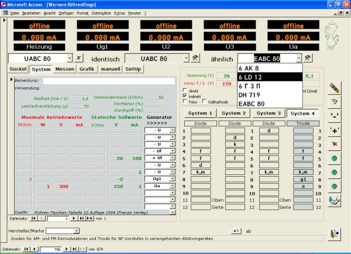The image size is (351, 254).
Task: Open the 'Ua' generator dropdown
Action: (x=173, y=186)
